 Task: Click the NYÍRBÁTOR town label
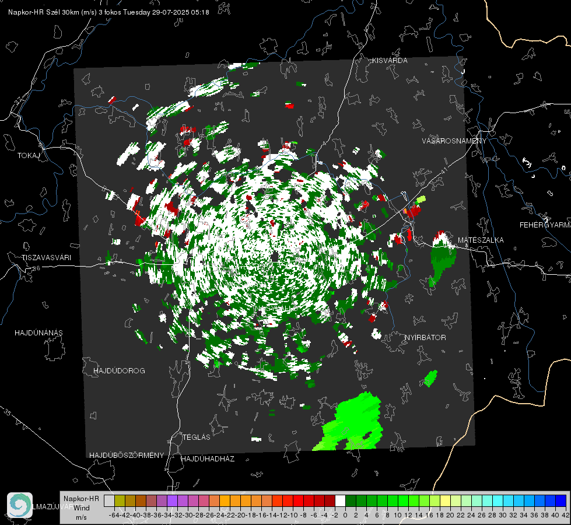425,338
